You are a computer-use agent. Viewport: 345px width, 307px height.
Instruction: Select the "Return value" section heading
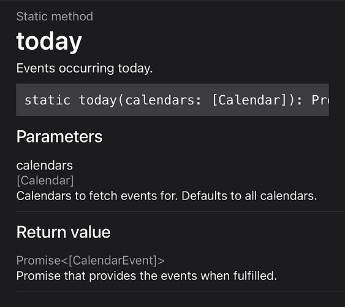(x=63, y=232)
